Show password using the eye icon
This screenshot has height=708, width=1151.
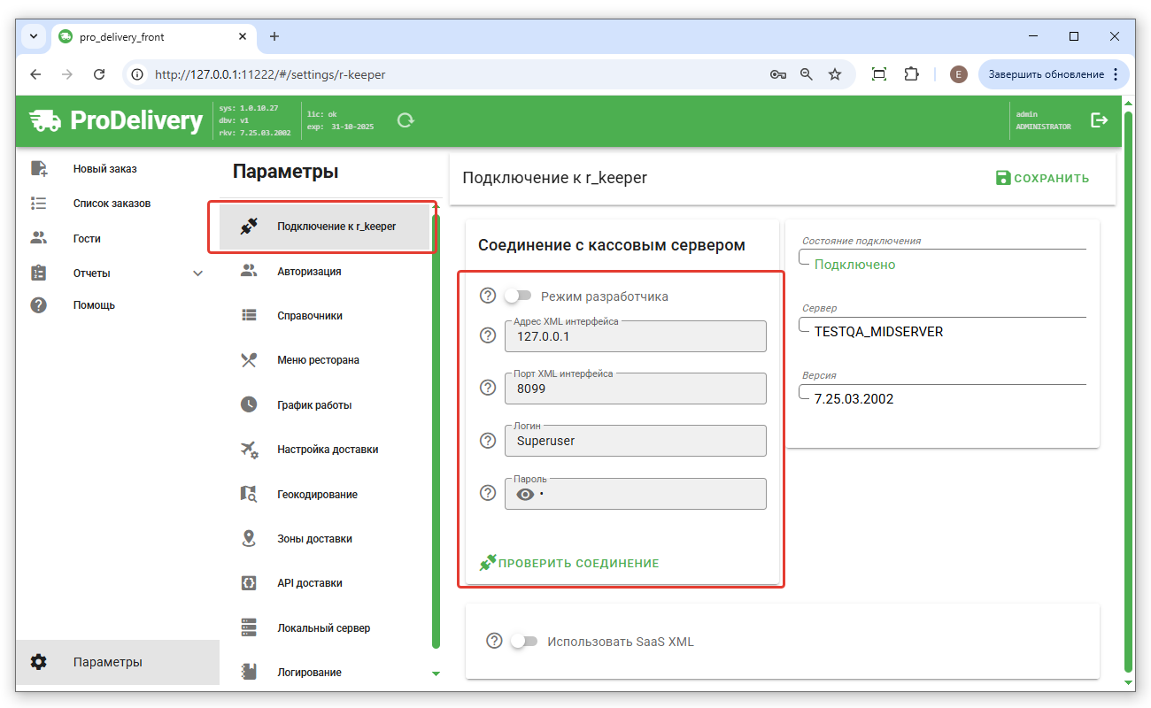[525, 495]
